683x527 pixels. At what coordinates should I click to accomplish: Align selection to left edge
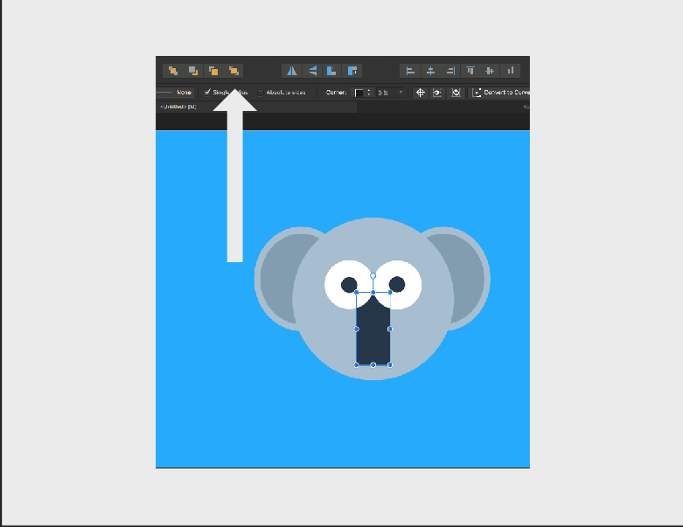tap(410, 71)
